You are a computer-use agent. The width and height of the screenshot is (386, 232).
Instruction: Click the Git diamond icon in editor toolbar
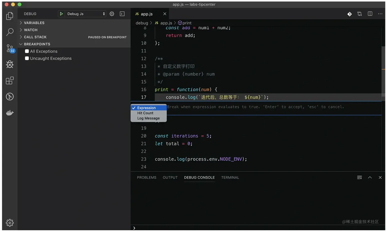point(349,14)
